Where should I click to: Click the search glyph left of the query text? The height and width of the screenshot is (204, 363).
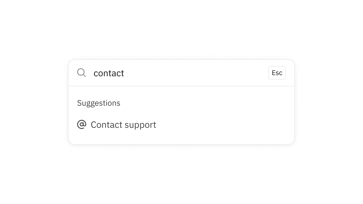pos(81,73)
